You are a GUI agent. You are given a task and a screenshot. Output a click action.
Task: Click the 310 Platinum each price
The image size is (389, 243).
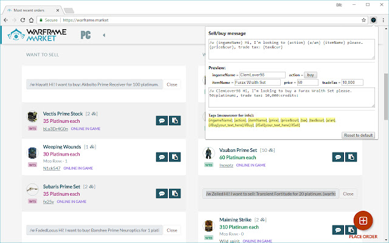click(x=239, y=227)
